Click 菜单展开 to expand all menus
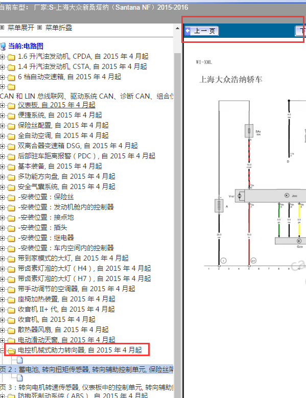This screenshot has height=398, width=306. pos(20,28)
